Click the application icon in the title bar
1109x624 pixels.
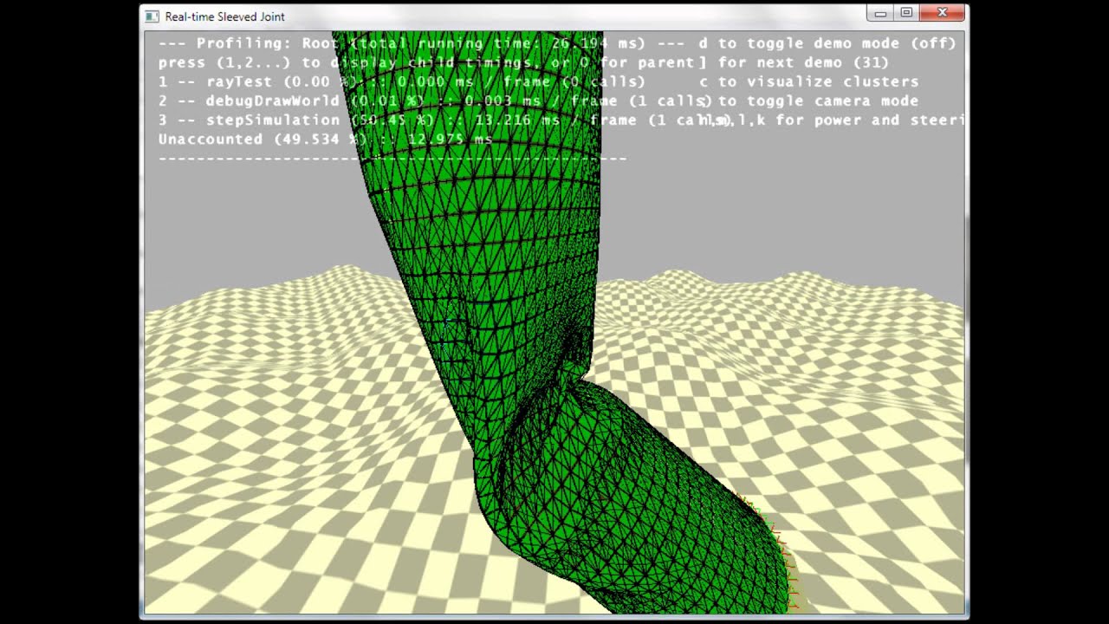152,16
